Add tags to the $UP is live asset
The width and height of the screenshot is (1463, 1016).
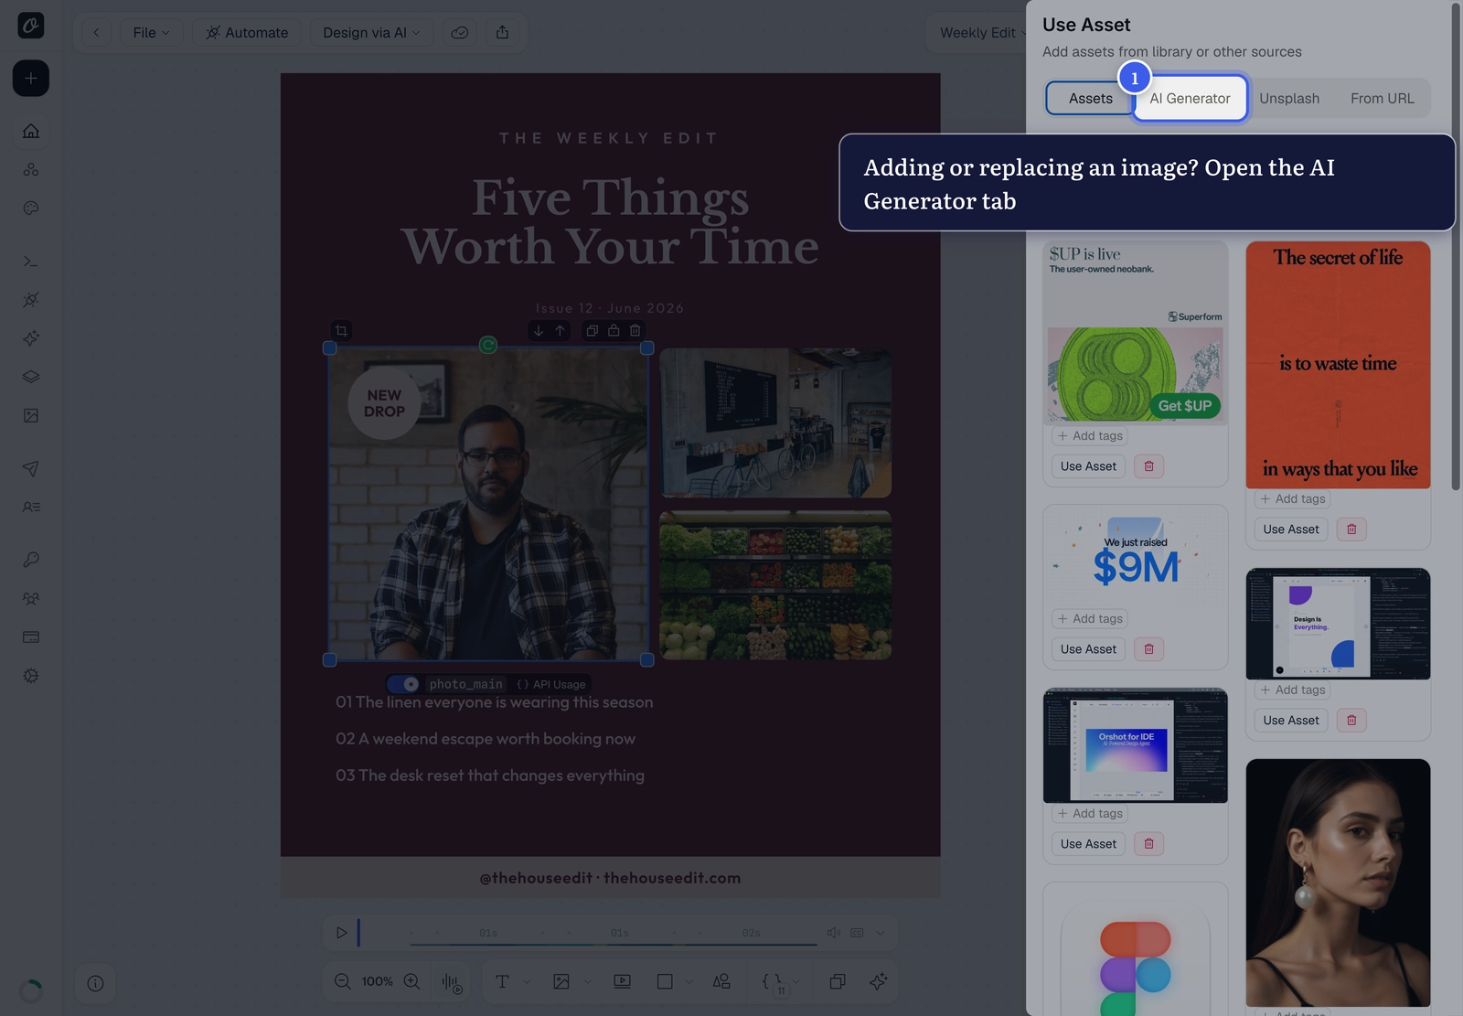[x=1090, y=436]
